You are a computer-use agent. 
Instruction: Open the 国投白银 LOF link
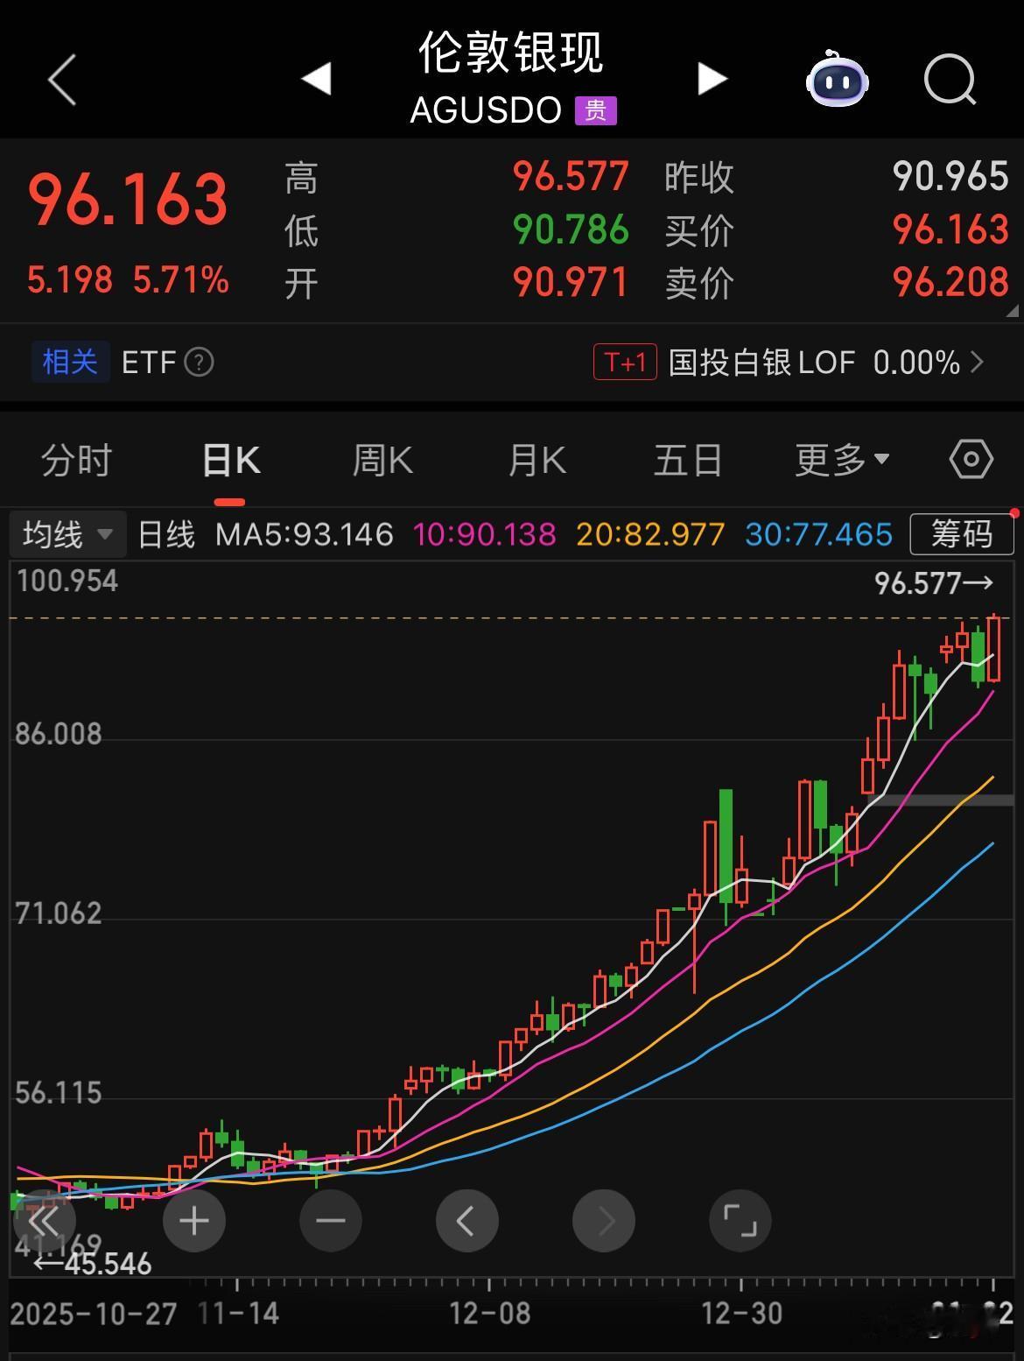[761, 362]
